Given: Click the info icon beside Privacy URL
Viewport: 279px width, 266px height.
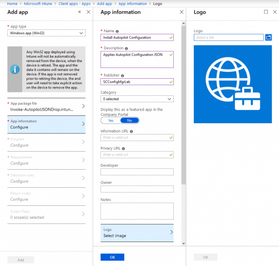Looking at the screenshot, I should click(x=123, y=149).
